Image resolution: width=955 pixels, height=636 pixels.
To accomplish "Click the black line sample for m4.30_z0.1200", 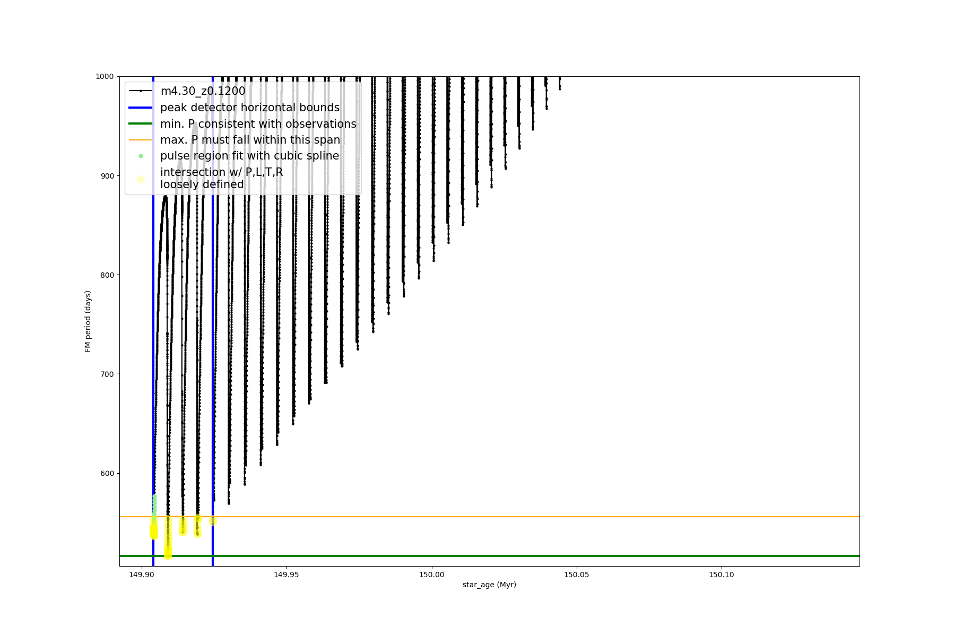I will [x=141, y=91].
